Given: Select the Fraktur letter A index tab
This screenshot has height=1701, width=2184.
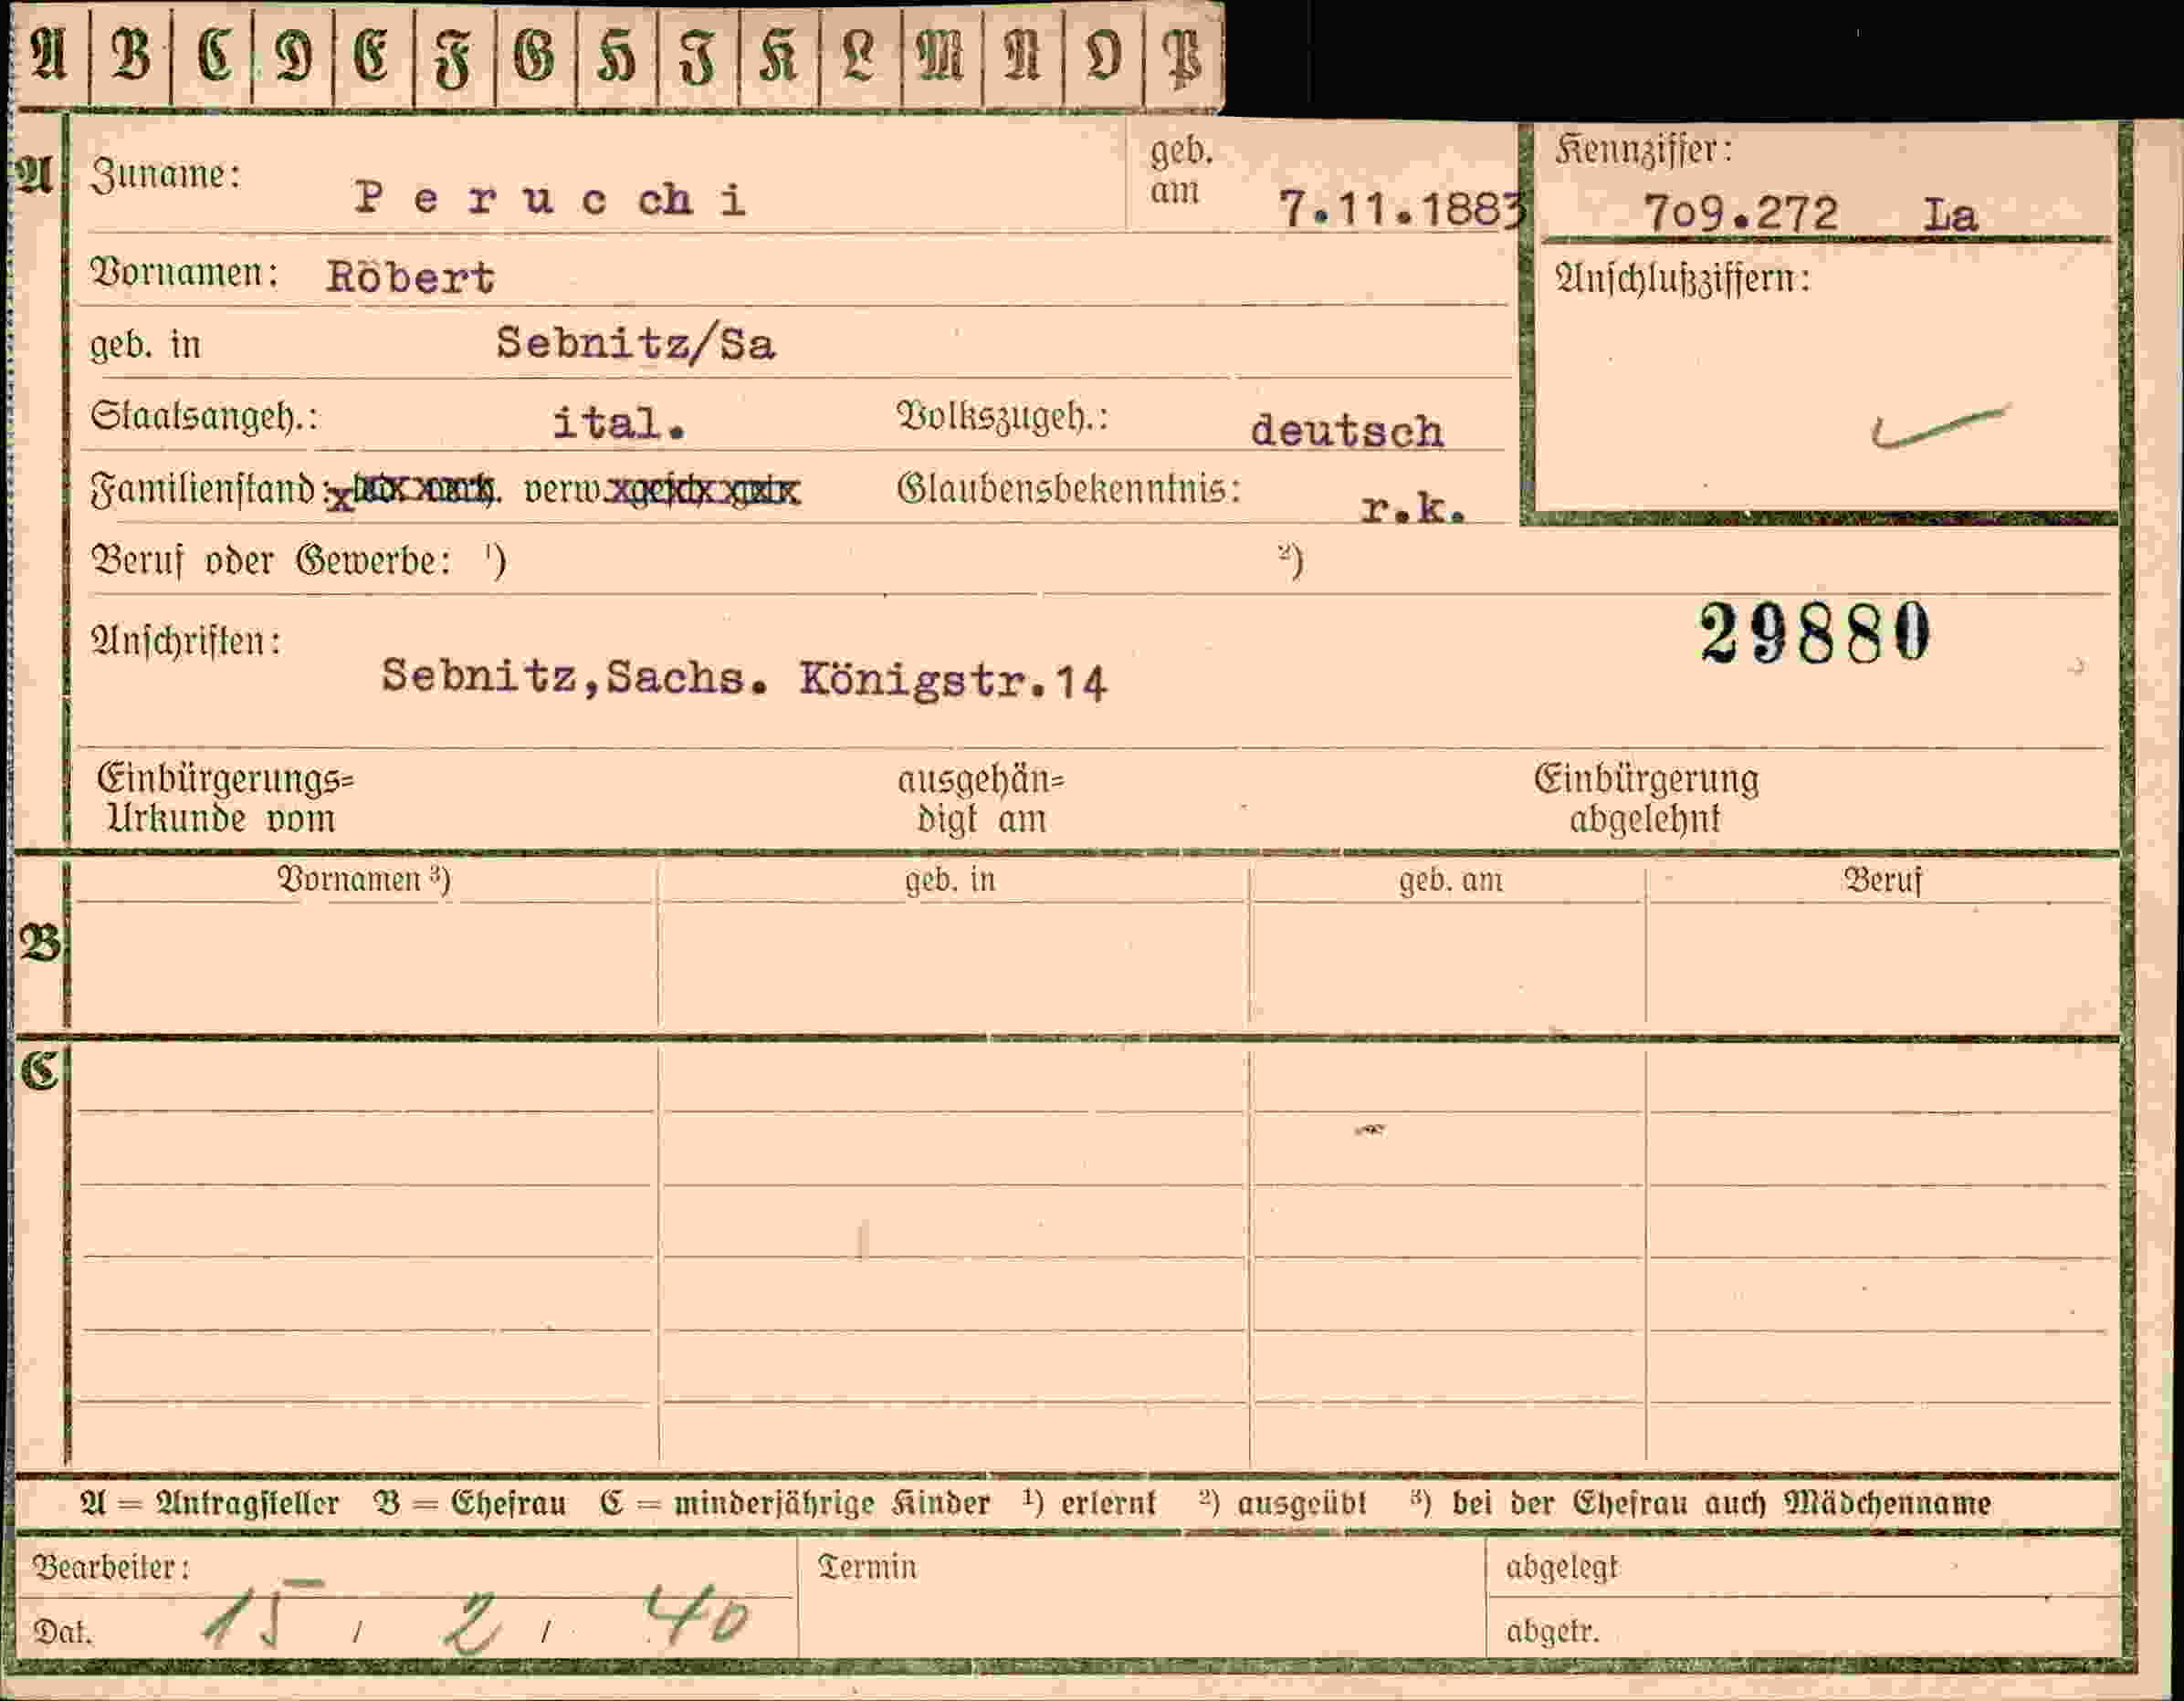Looking at the screenshot, I should tap(49, 56).
